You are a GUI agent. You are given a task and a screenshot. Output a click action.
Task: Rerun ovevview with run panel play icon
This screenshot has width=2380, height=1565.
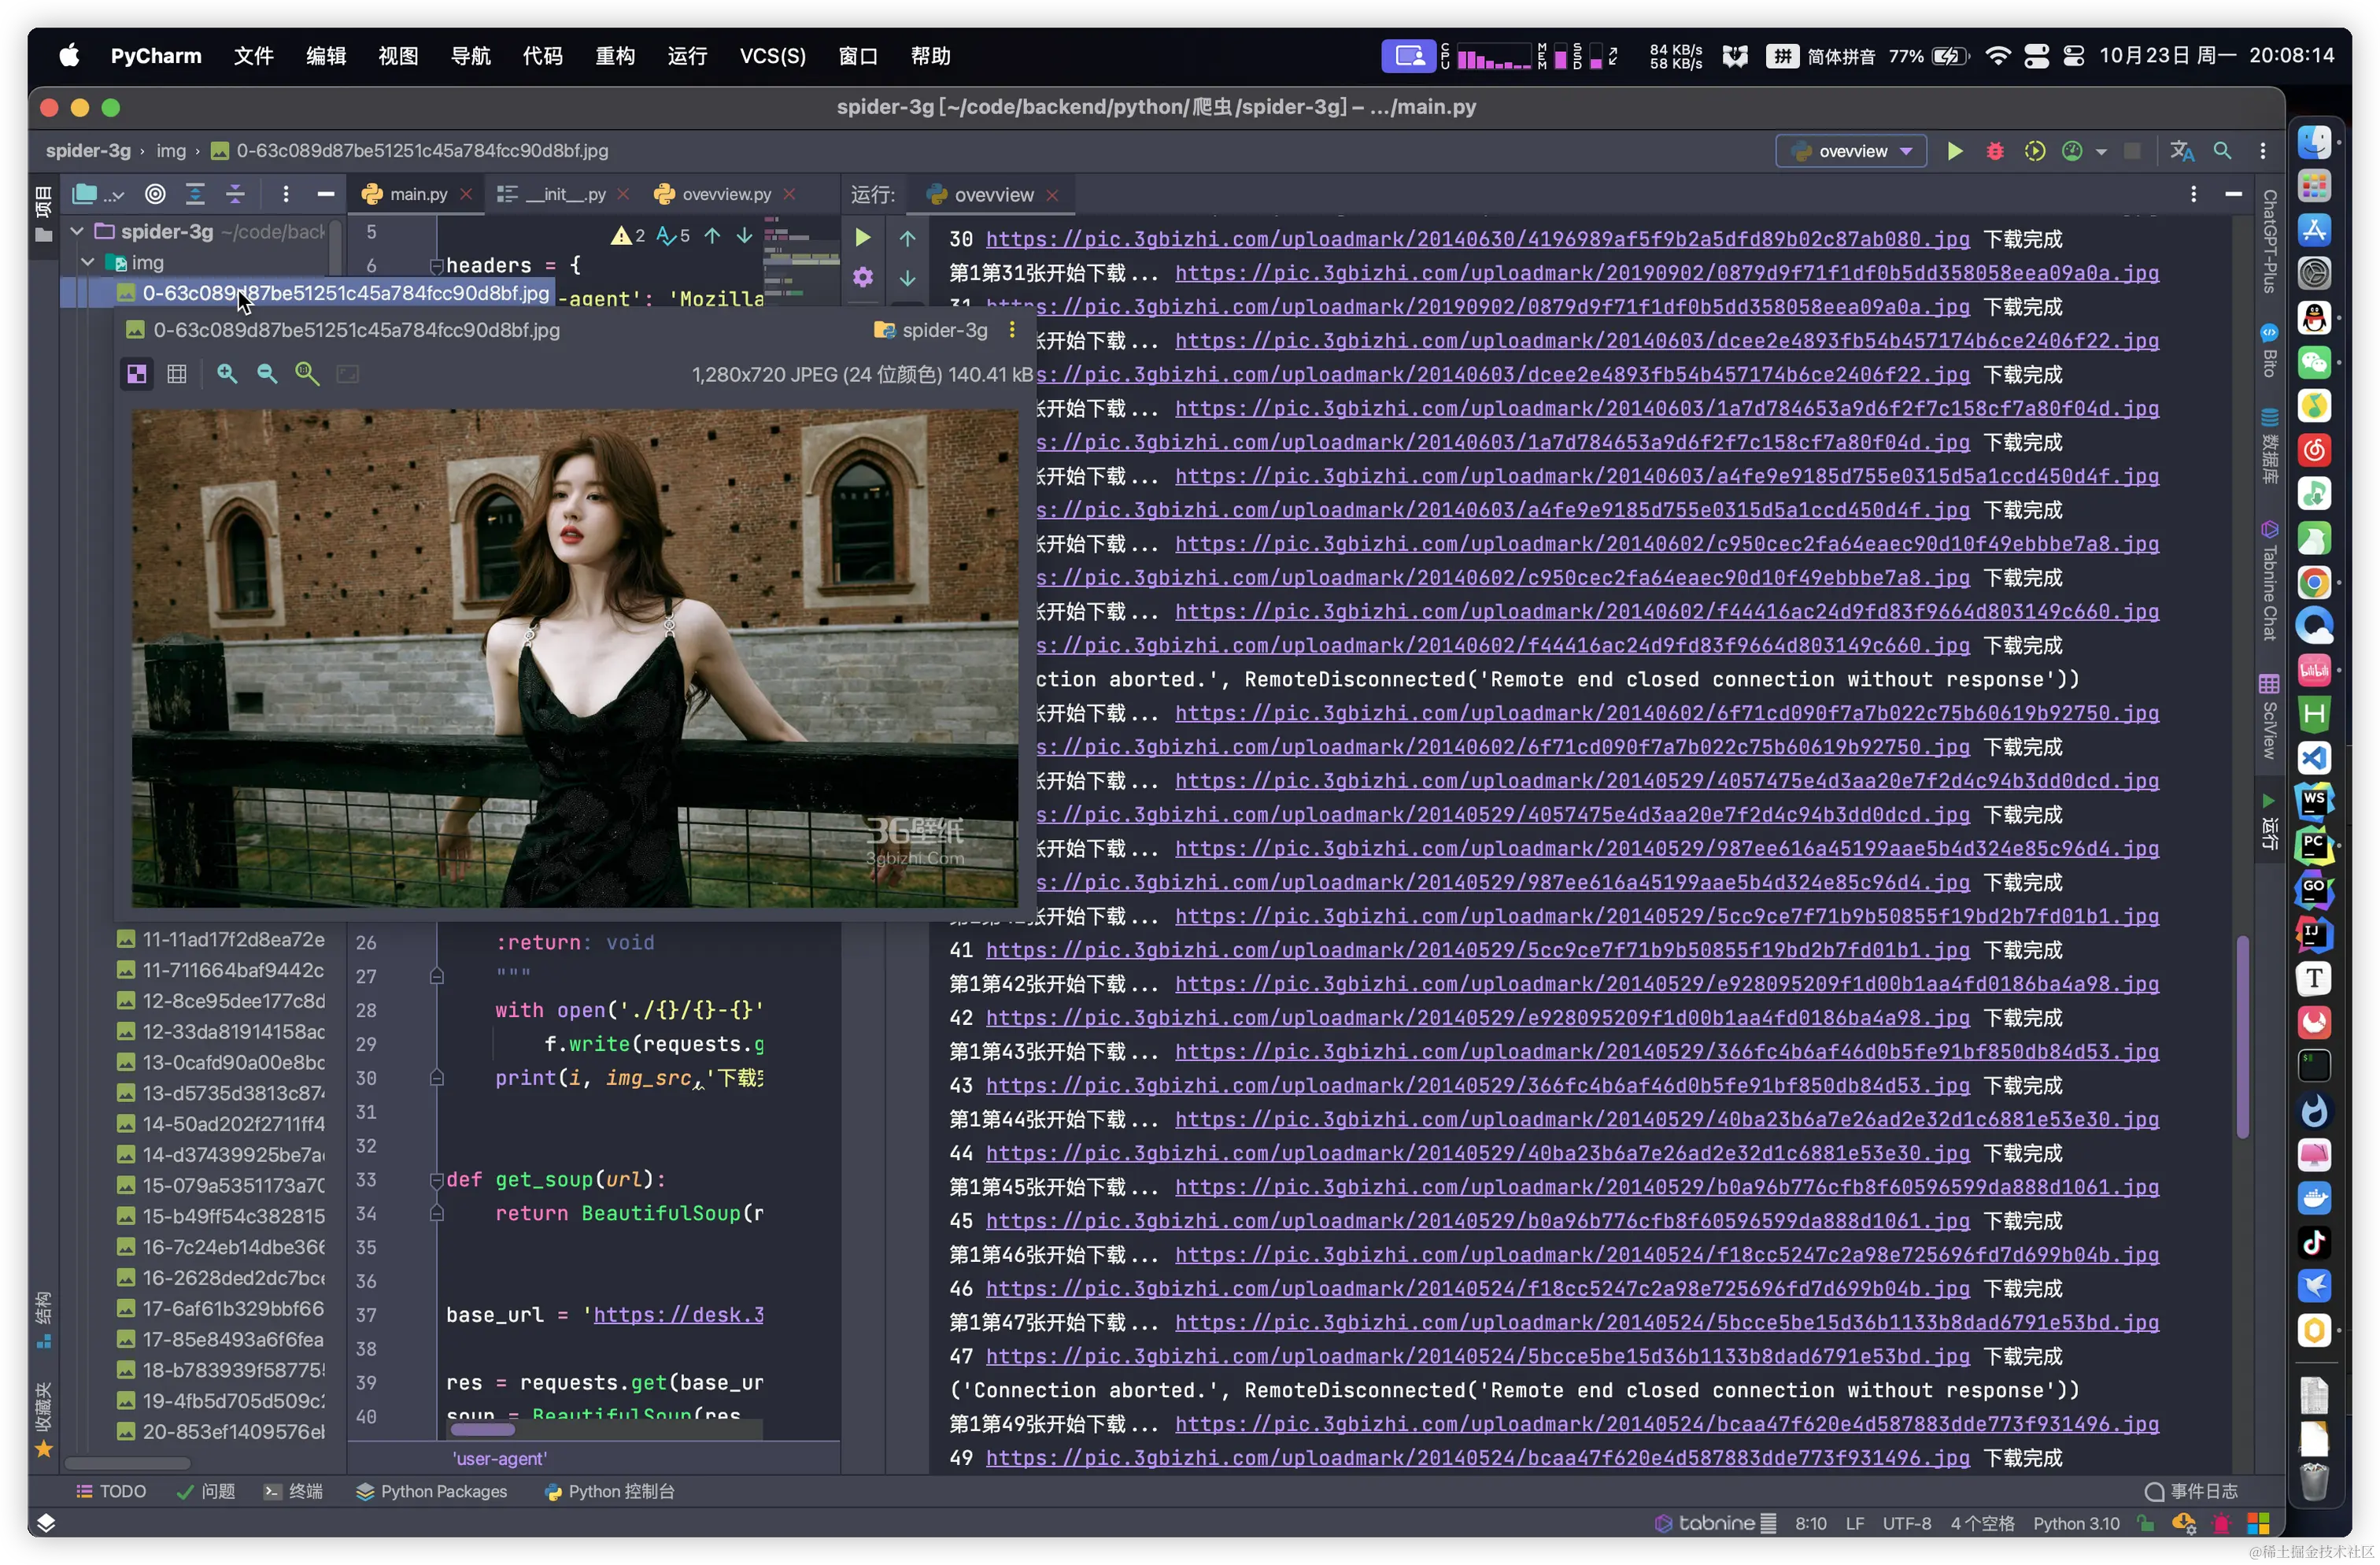tap(862, 238)
